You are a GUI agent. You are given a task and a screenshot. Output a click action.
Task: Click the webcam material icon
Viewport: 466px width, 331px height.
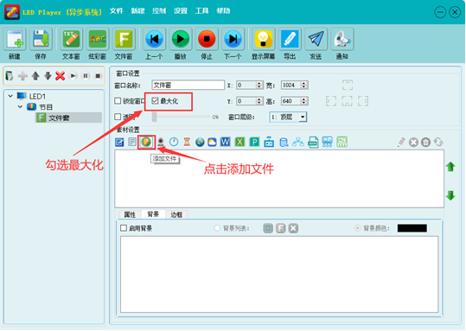[161, 142]
